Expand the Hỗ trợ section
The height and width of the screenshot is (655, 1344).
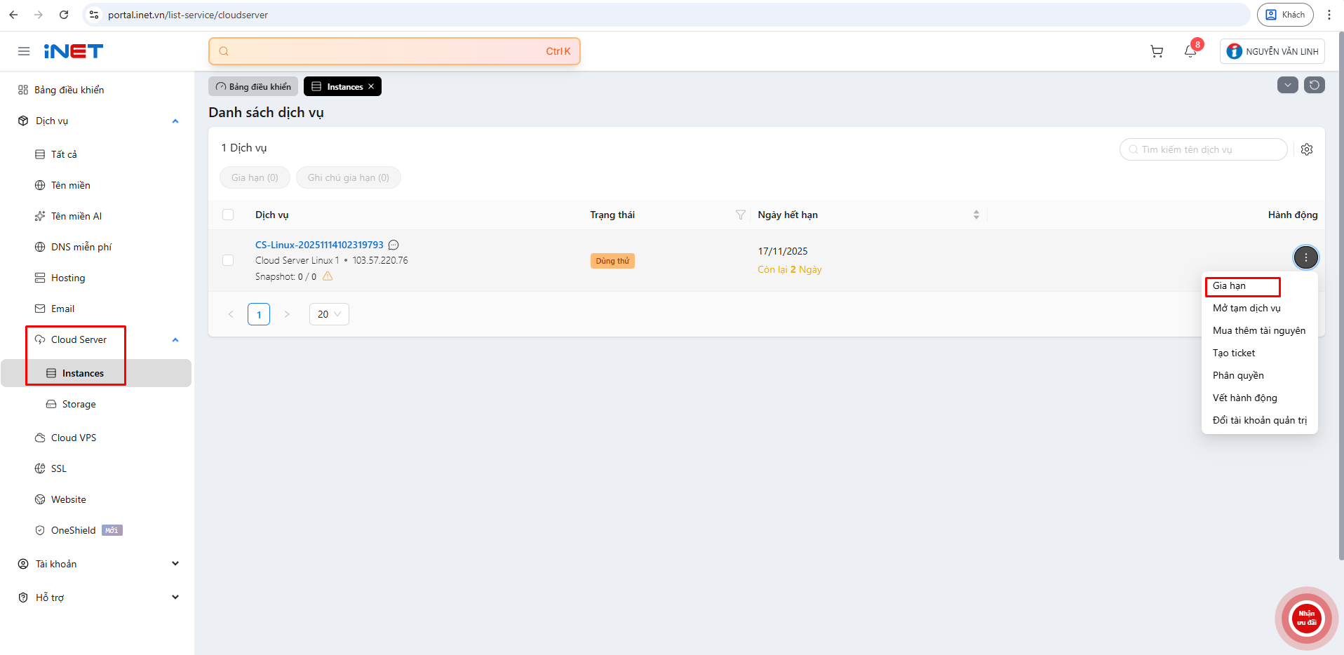175,597
